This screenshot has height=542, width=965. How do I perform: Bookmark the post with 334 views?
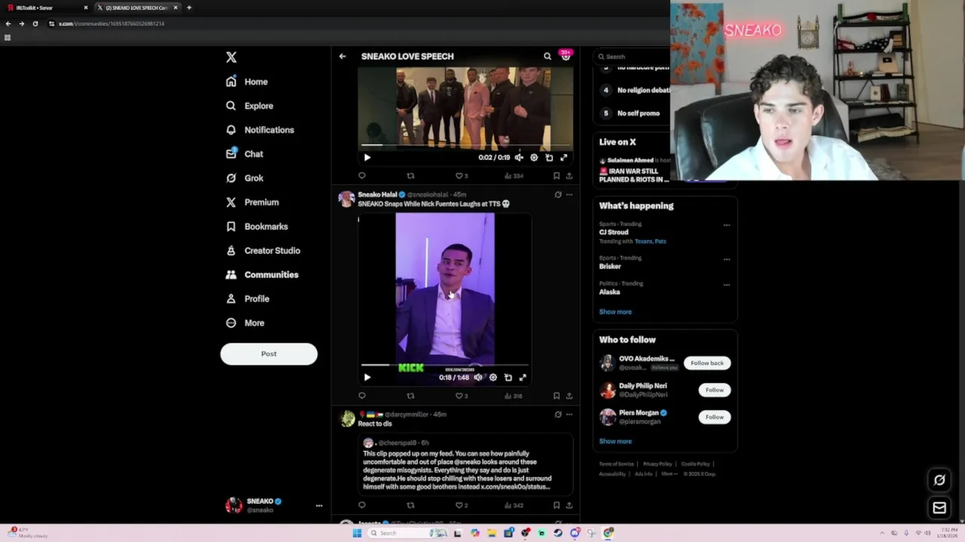tap(556, 175)
